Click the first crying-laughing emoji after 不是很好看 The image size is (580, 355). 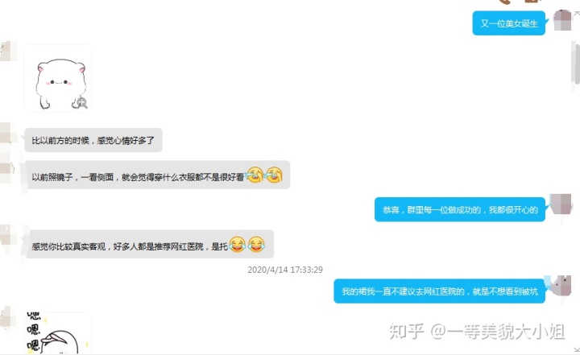click(255, 175)
